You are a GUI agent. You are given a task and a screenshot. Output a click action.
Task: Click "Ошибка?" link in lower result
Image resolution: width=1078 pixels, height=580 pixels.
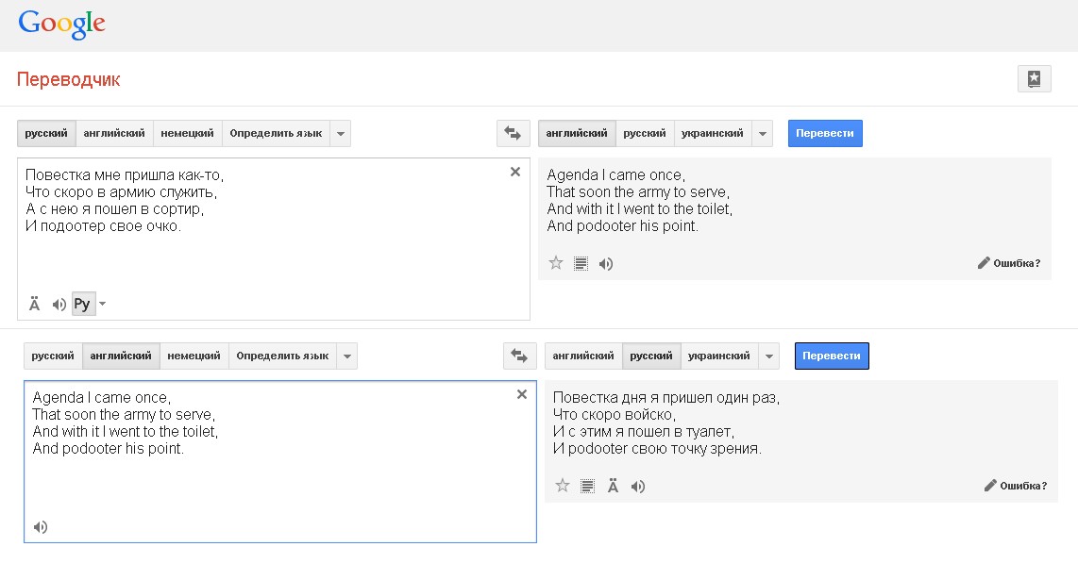[x=1016, y=486]
